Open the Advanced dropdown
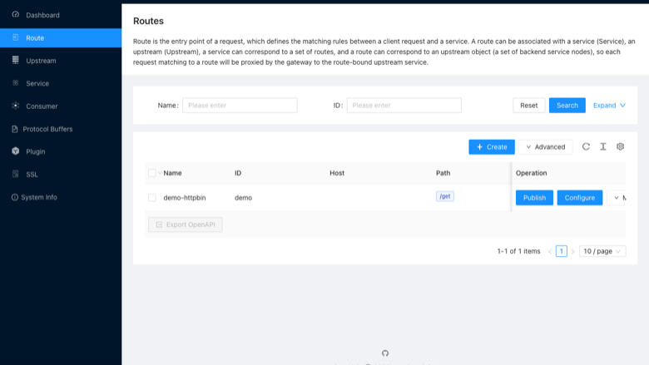 [546, 147]
